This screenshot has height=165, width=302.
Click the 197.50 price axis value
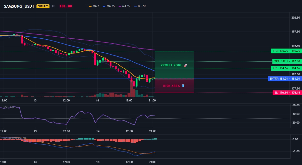(x=296, y=32)
